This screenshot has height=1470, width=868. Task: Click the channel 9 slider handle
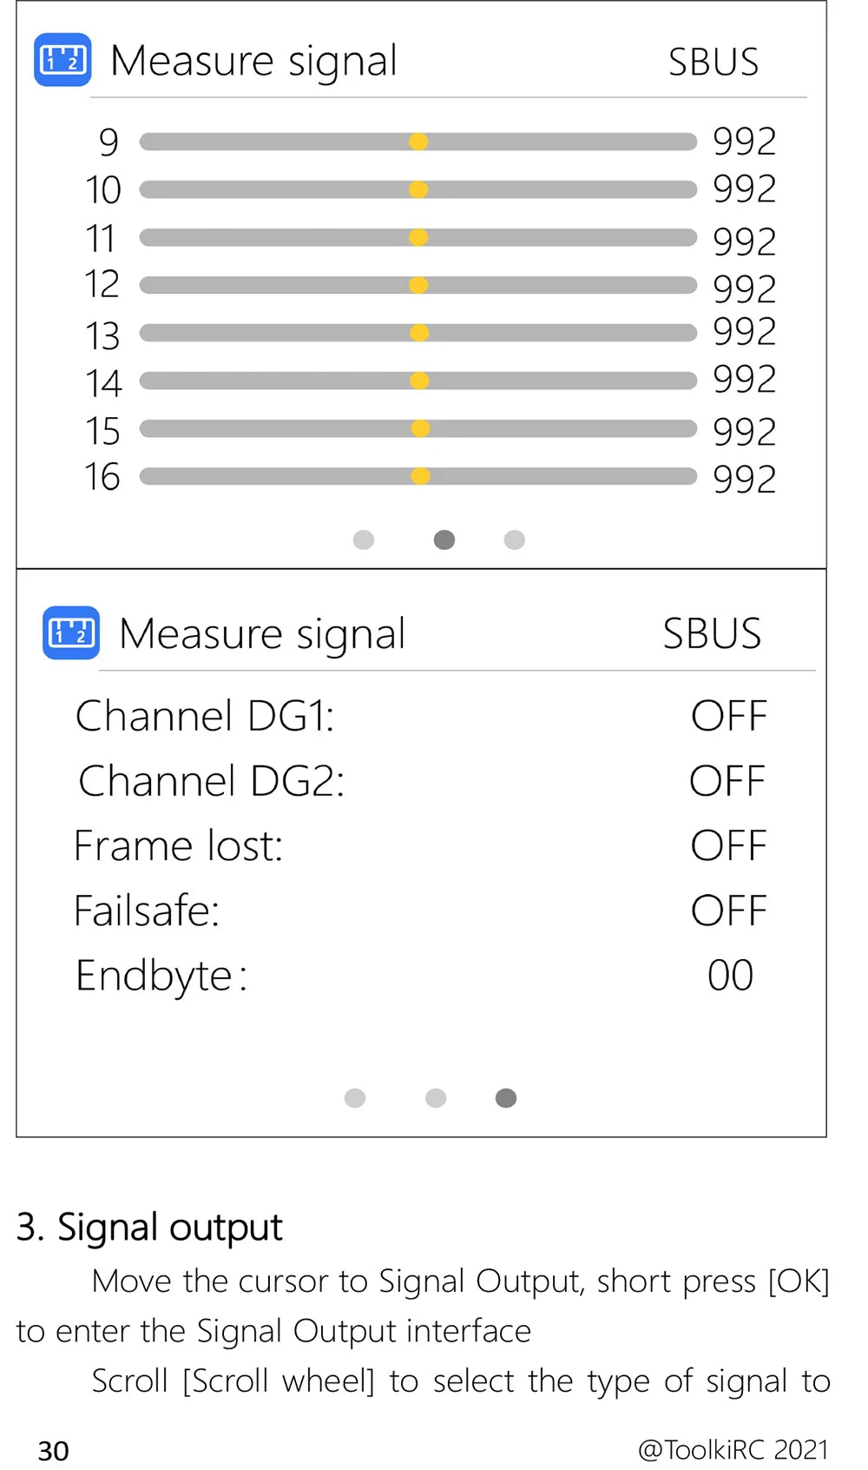pos(418,142)
